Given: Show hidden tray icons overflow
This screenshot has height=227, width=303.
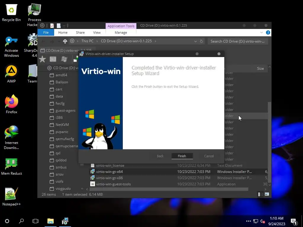Looking at the screenshot, I should click(249, 221).
